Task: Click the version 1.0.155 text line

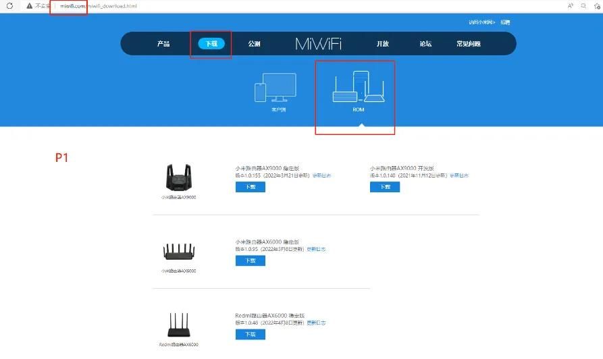Action: [272, 175]
